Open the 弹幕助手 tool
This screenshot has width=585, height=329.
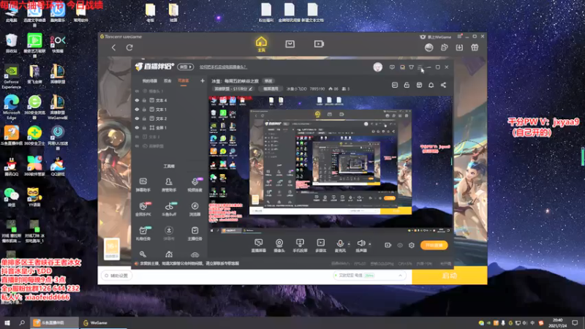(143, 185)
